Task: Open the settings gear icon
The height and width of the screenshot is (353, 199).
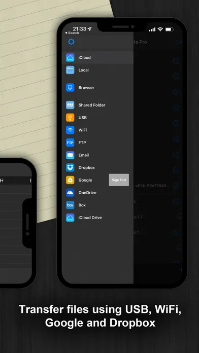Action: (71, 42)
